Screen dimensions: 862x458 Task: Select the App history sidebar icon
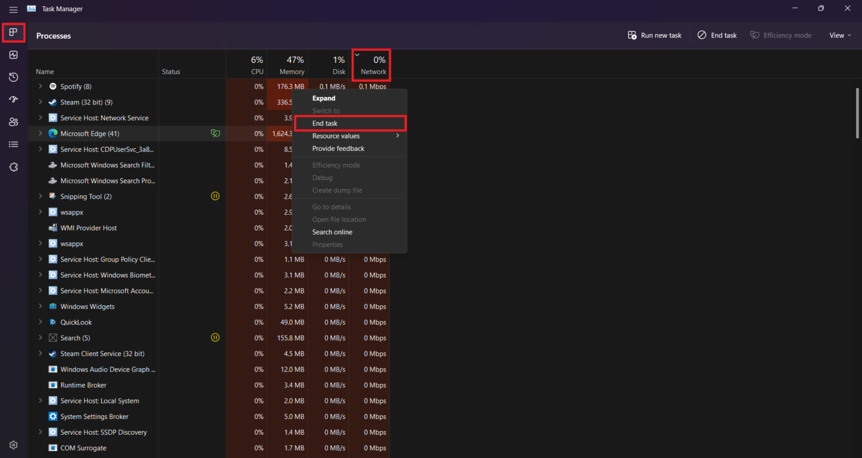click(13, 77)
